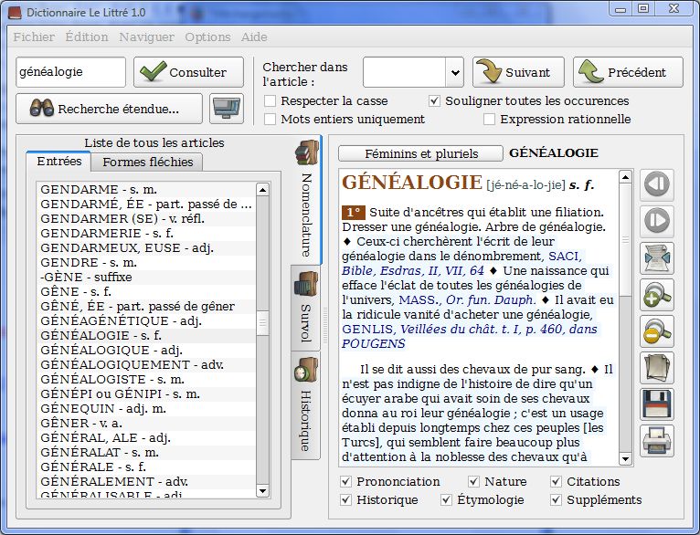Viewport: 700px width, 535px height.
Task: Click article pane scrollbar up arrow
Action: (625, 177)
